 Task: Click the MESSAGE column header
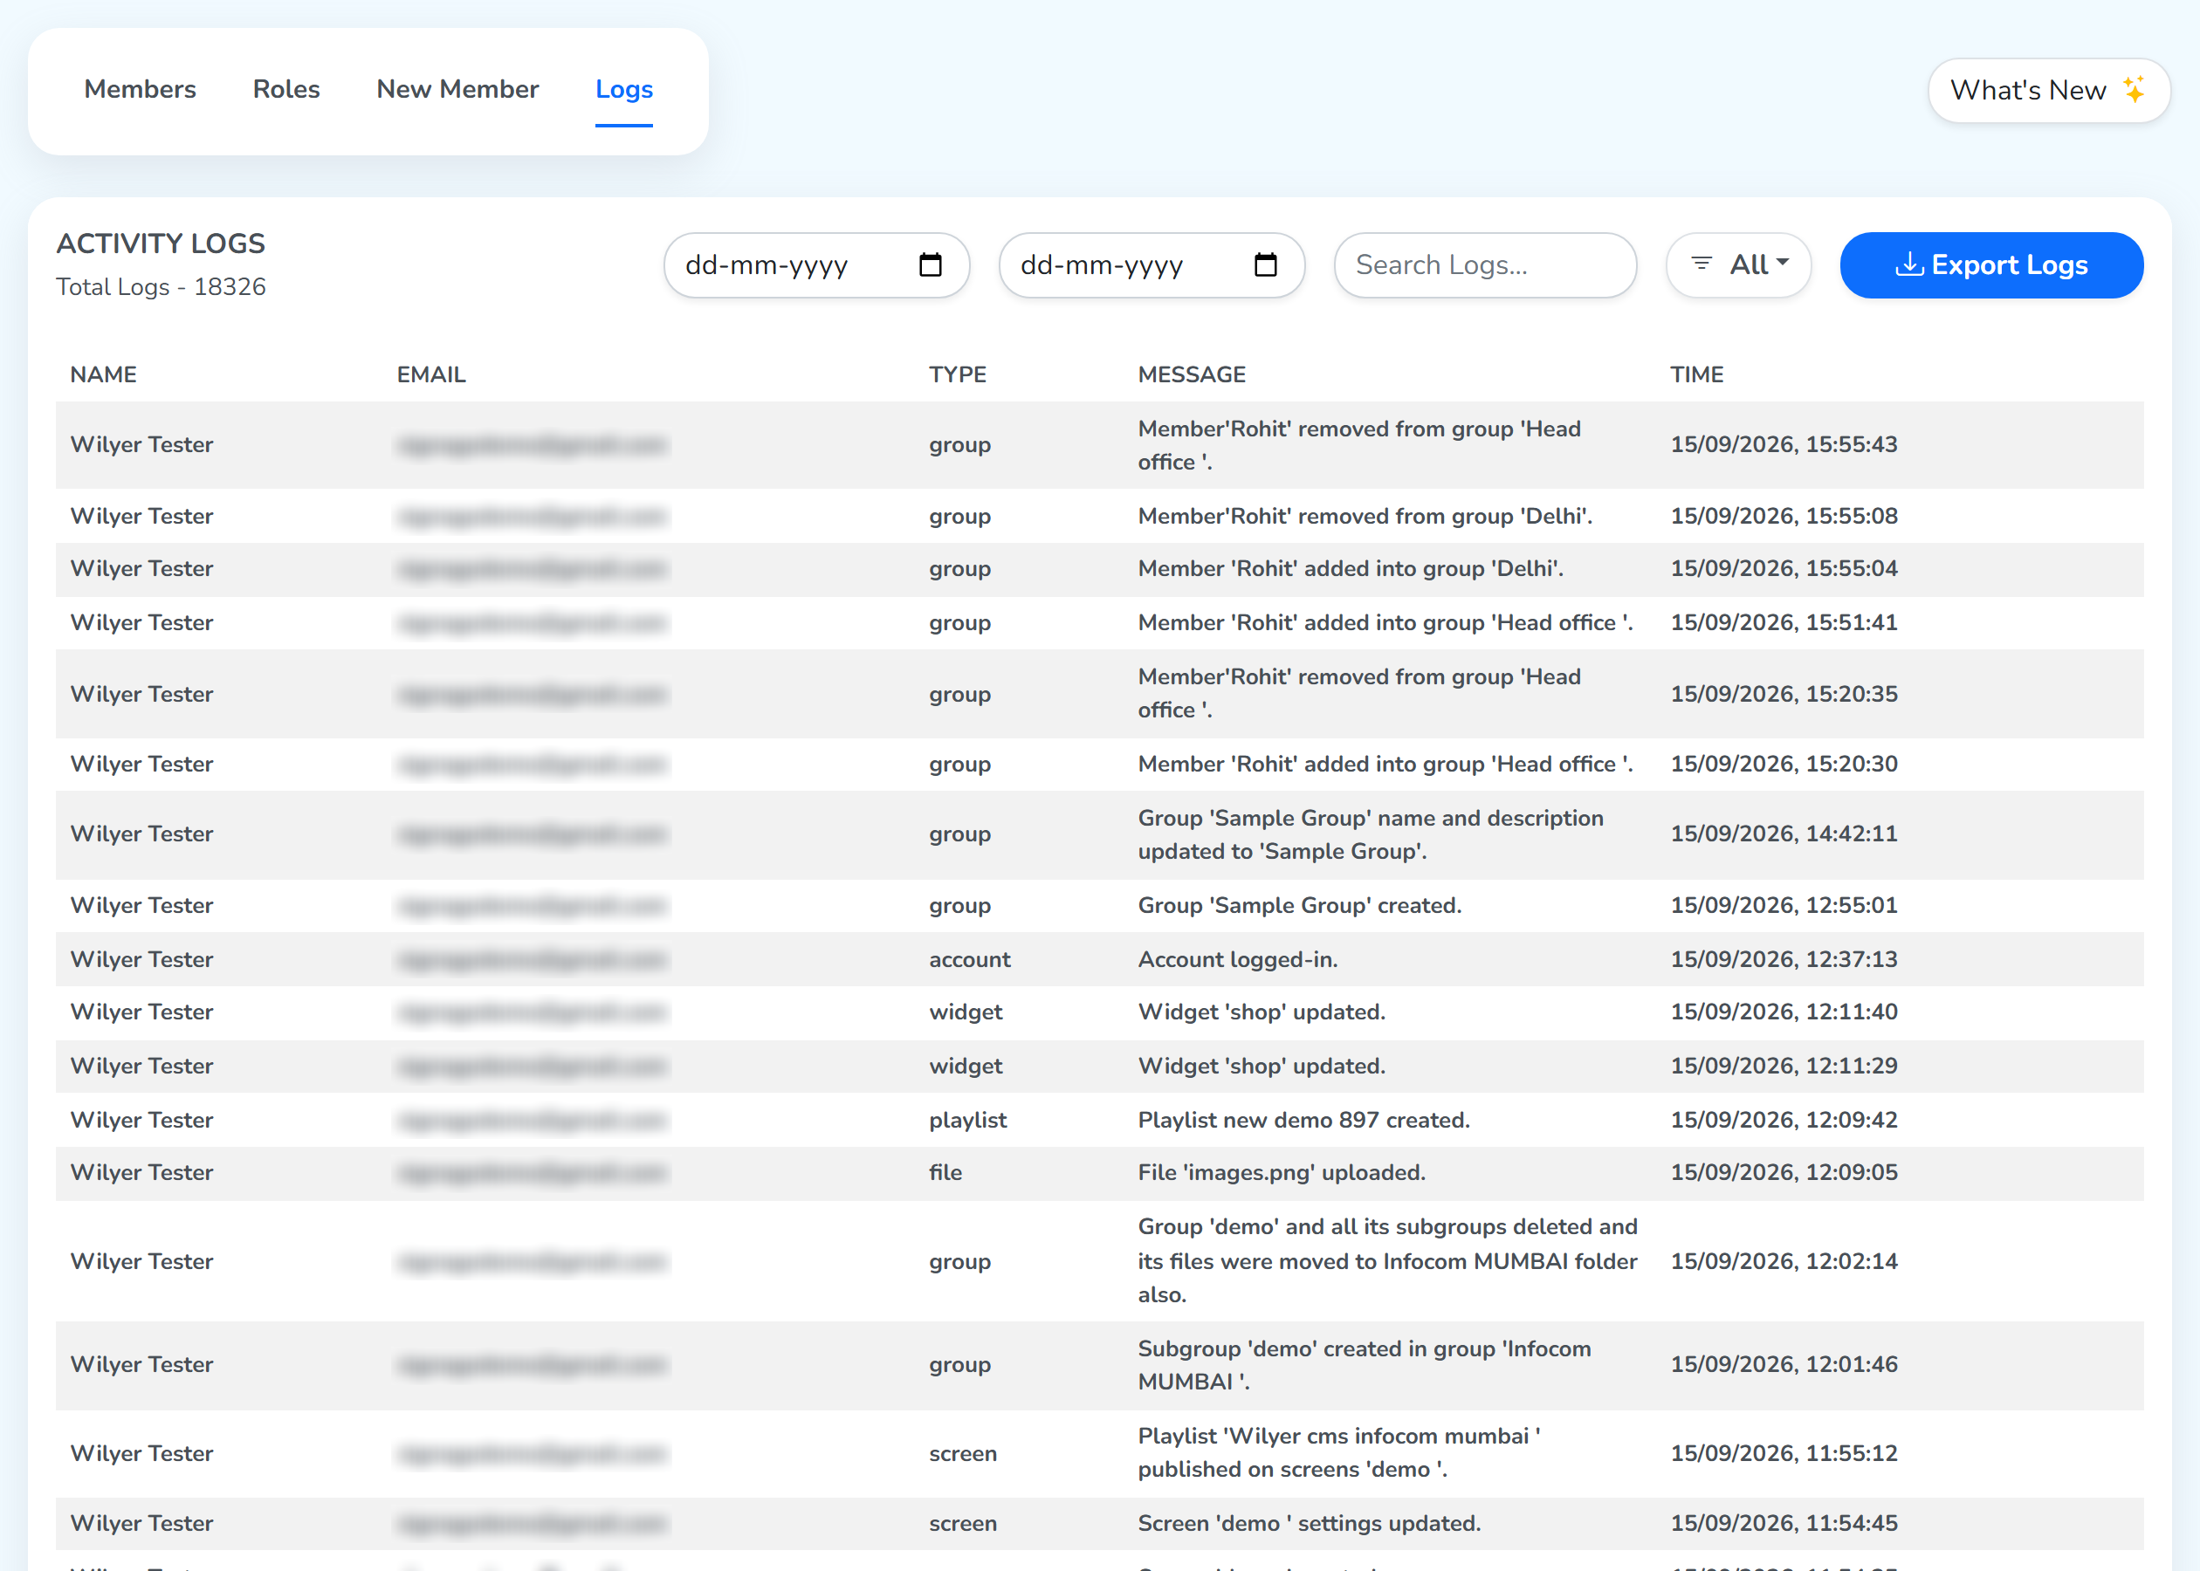pyautogui.click(x=1192, y=374)
